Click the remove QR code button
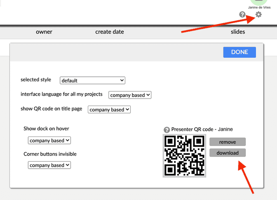Viewport: 277px width, 200px height. pos(228,142)
